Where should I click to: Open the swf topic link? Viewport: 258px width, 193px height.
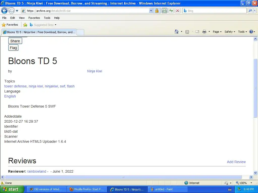click(62, 86)
